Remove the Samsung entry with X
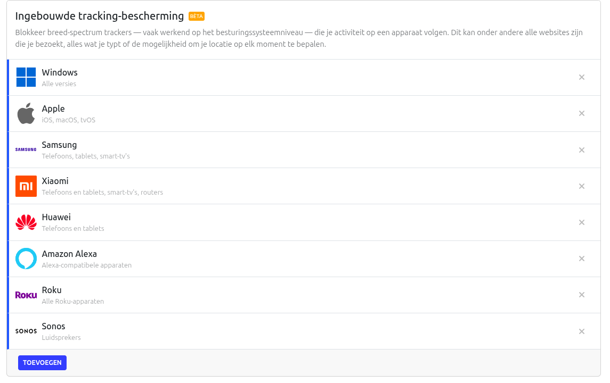Viewport: 610px width, 383px height. (x=582, y=150)
